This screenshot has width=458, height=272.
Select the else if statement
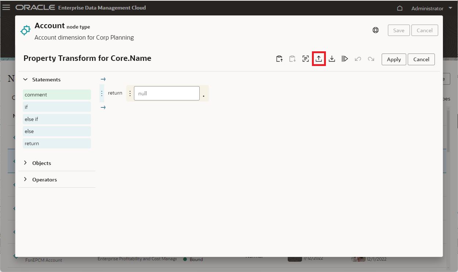(57, 119)
